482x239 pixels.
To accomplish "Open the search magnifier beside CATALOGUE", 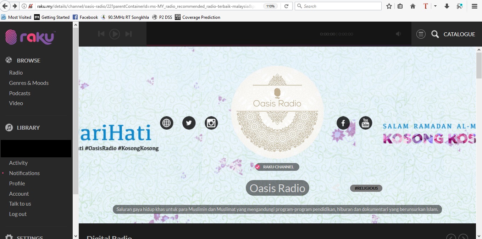I will [x=435, y=34].
